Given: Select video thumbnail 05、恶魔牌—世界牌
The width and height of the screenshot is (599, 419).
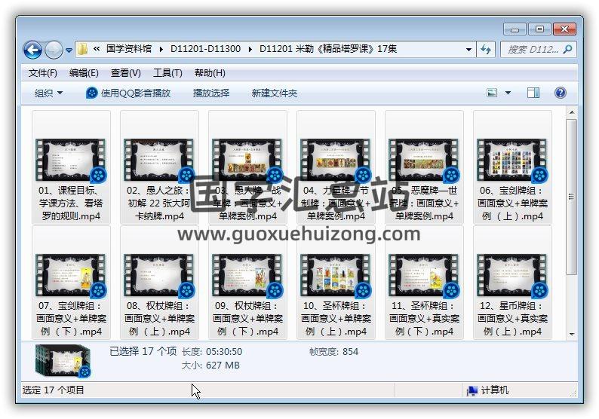Looking at the screenshot, I should 424,160.
